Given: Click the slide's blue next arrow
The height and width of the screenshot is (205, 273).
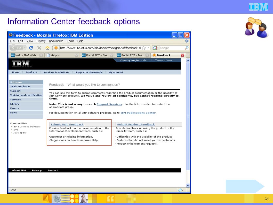Looking at the screenshot, I should pos(245,186).
